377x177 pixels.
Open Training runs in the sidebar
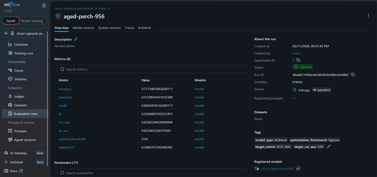25,53
